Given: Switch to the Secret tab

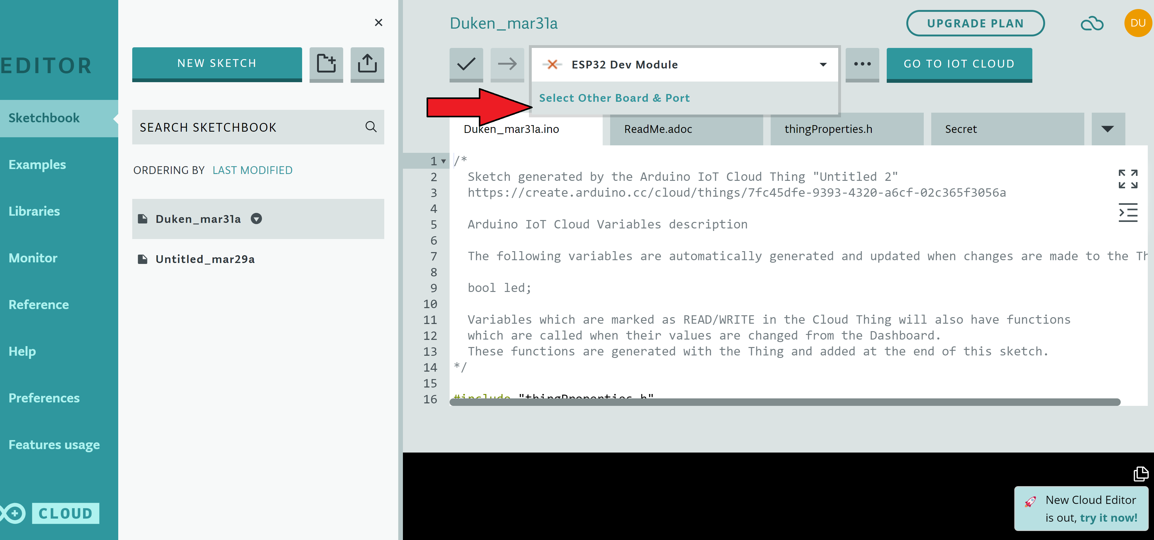Looking at the screenshot, I should tap(1007, 129).
